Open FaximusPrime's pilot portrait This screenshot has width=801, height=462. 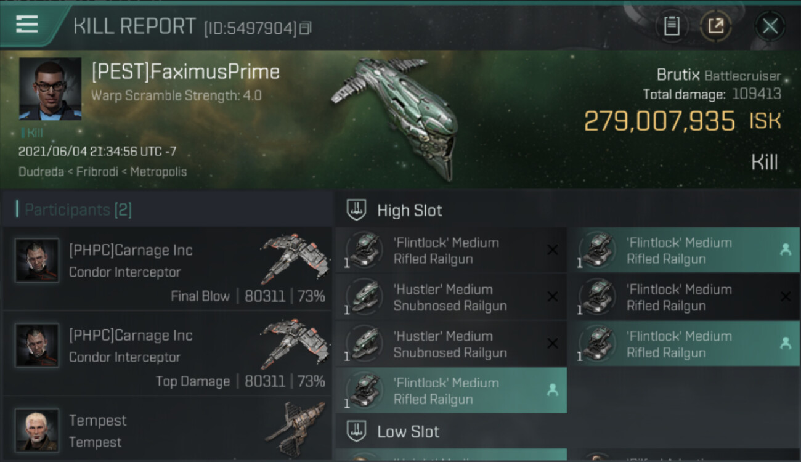pos(50,89)
